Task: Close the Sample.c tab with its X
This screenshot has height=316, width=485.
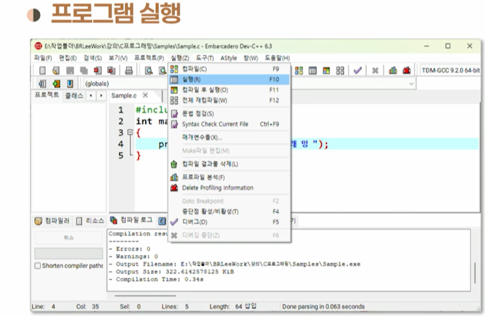Action: tap(145, 96)
